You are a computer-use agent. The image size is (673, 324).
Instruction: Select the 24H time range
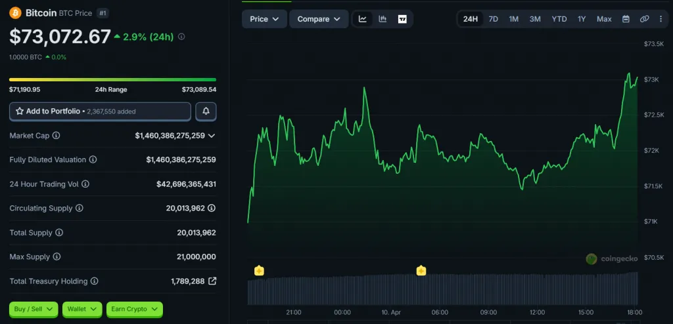(471, 19)
